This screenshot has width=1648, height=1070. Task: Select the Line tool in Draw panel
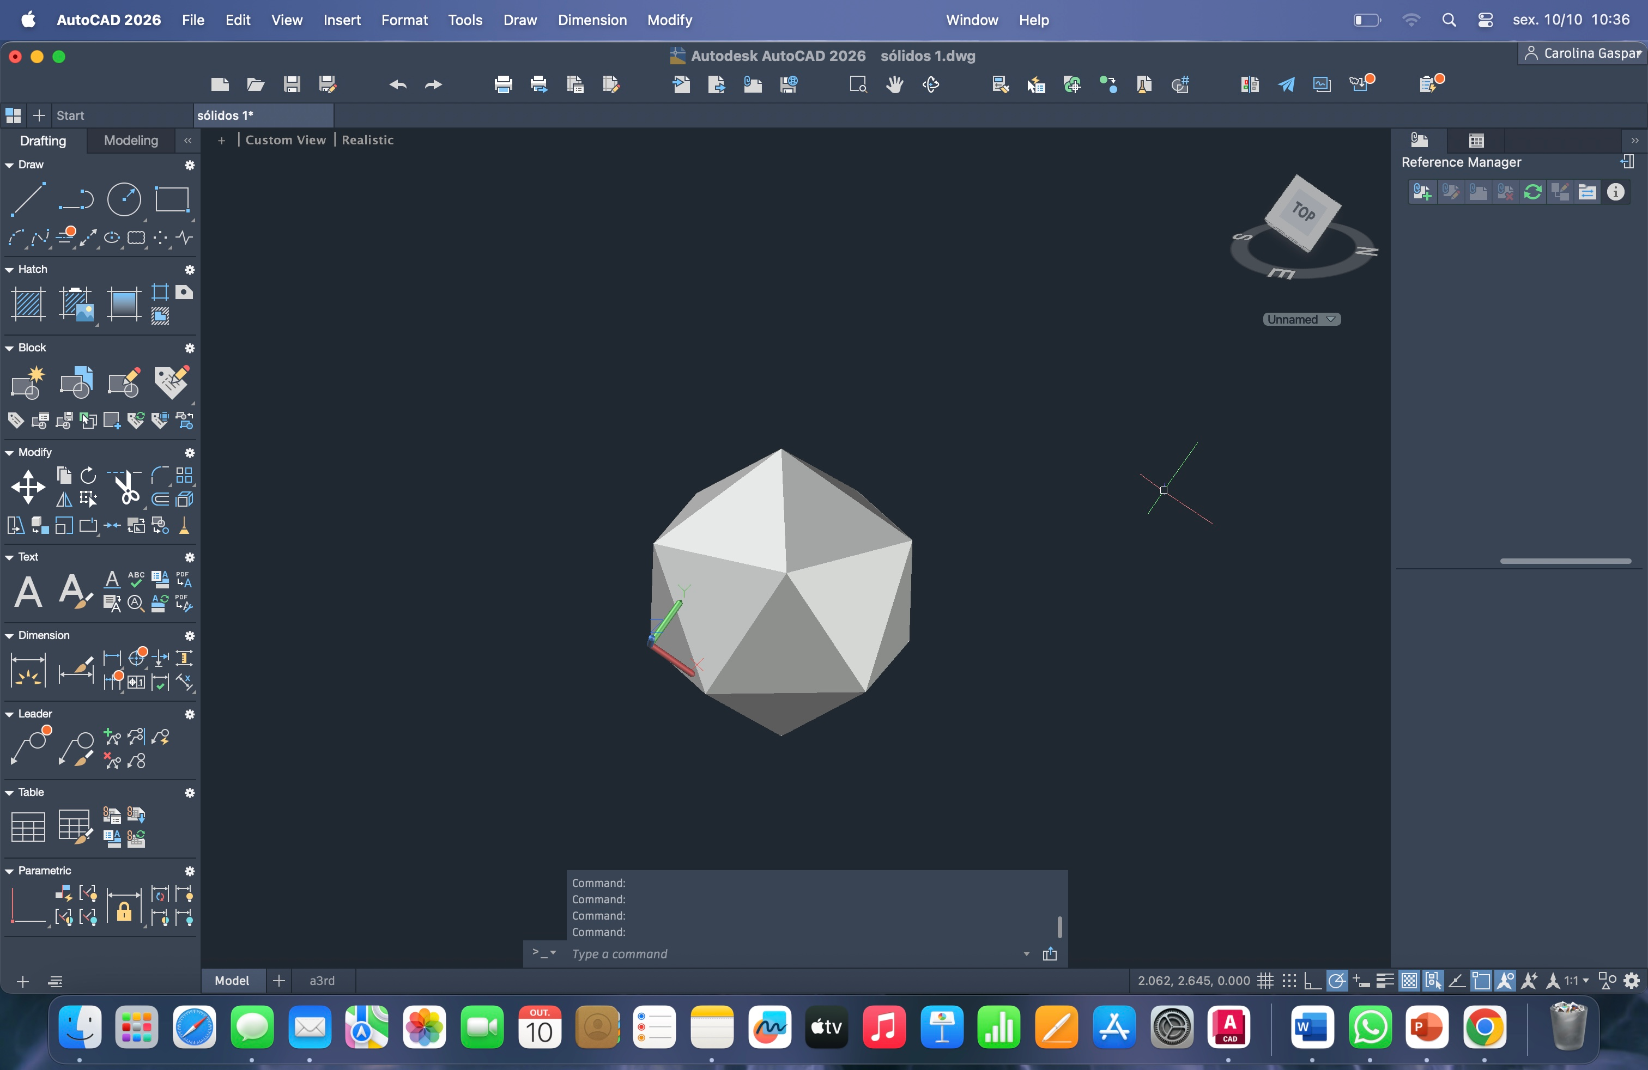click(x=28, y=199)
